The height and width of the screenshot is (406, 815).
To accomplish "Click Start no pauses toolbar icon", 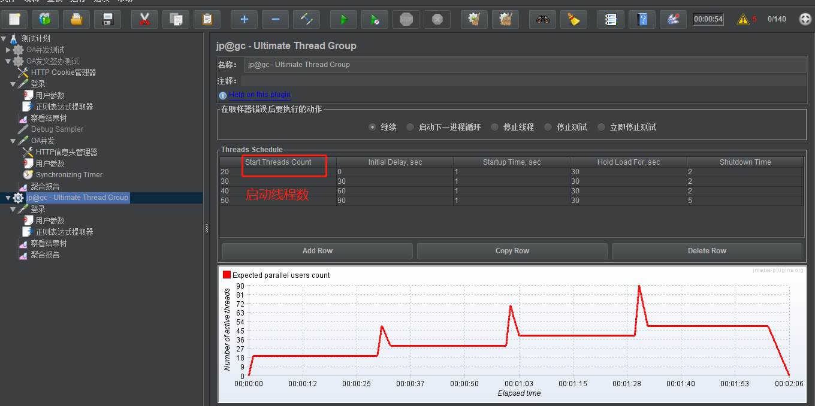I will 375,19.
